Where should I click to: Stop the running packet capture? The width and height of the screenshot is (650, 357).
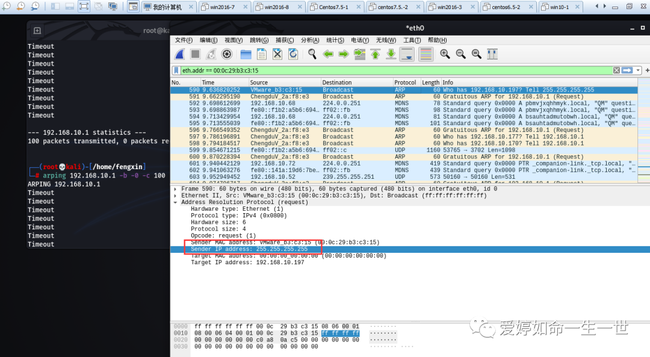(x=195, y=54)
